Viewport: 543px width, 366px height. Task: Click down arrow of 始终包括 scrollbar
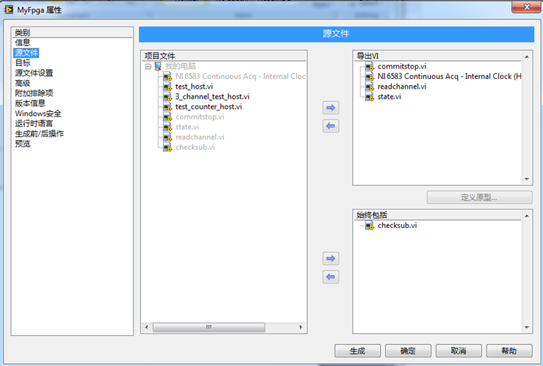(x=527, y=328)
